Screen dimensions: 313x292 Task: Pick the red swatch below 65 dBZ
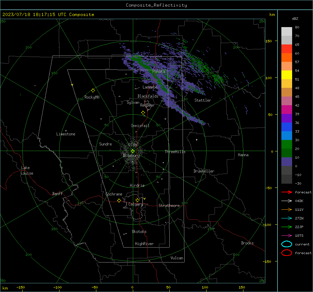[287, 49]
